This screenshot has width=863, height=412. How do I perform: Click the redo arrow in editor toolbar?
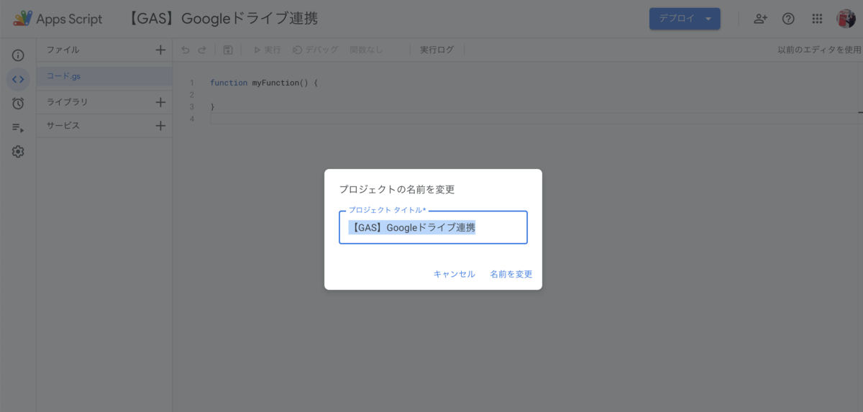pyautogui.click(x=202, y=50)
